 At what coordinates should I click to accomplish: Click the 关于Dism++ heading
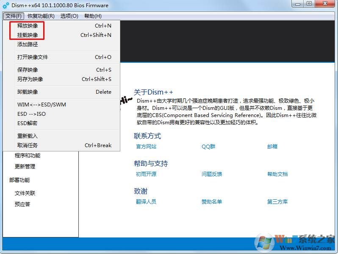[x=153, y=92]
